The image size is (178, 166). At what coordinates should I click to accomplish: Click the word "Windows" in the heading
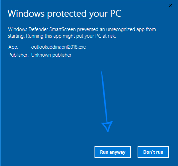(x=26, y=13)
